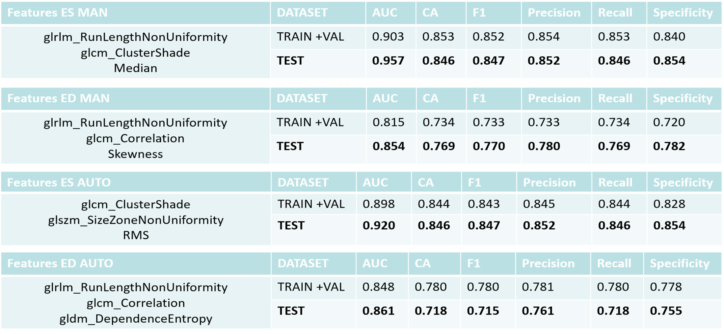Click the Skewness feature name
This screenshot has width=724, height=334.
click(135, 154)
